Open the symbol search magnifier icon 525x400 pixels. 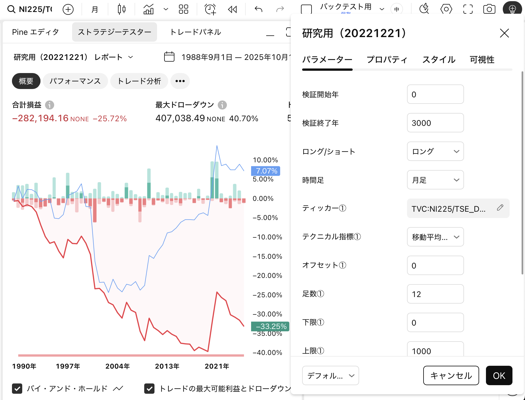coord(11,9)
